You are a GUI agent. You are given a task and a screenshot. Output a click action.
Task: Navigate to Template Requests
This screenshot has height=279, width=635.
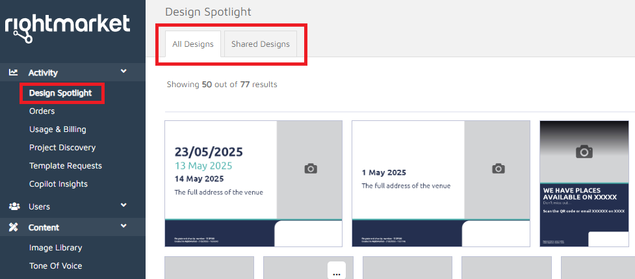(65, 166)
